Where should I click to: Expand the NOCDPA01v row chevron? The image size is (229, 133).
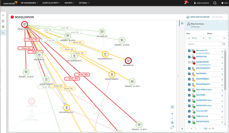point(222,74)
